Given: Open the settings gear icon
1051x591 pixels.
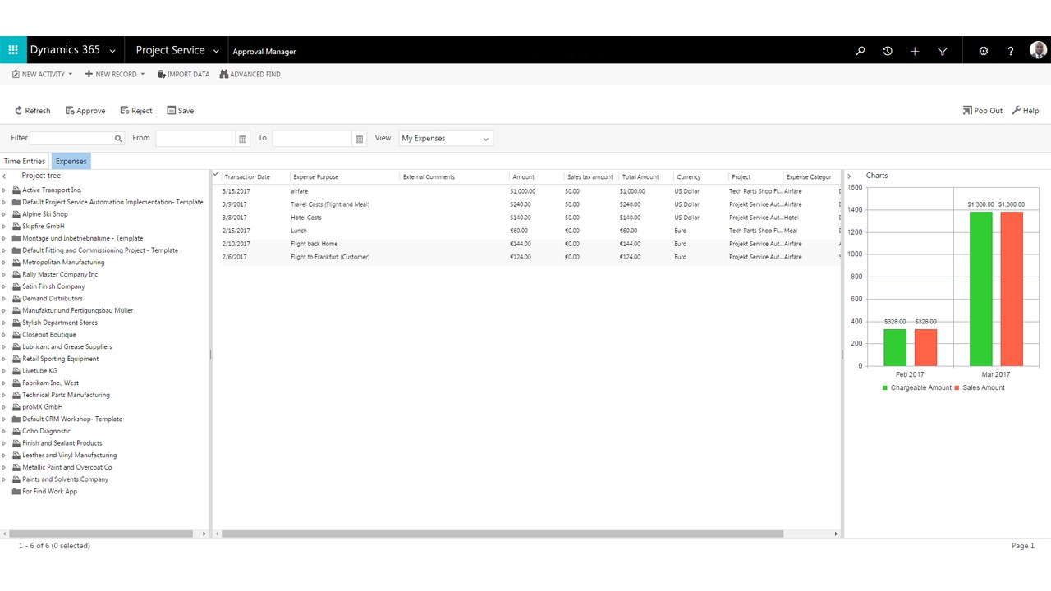Looking at the screenshot, I should [984, 51].
